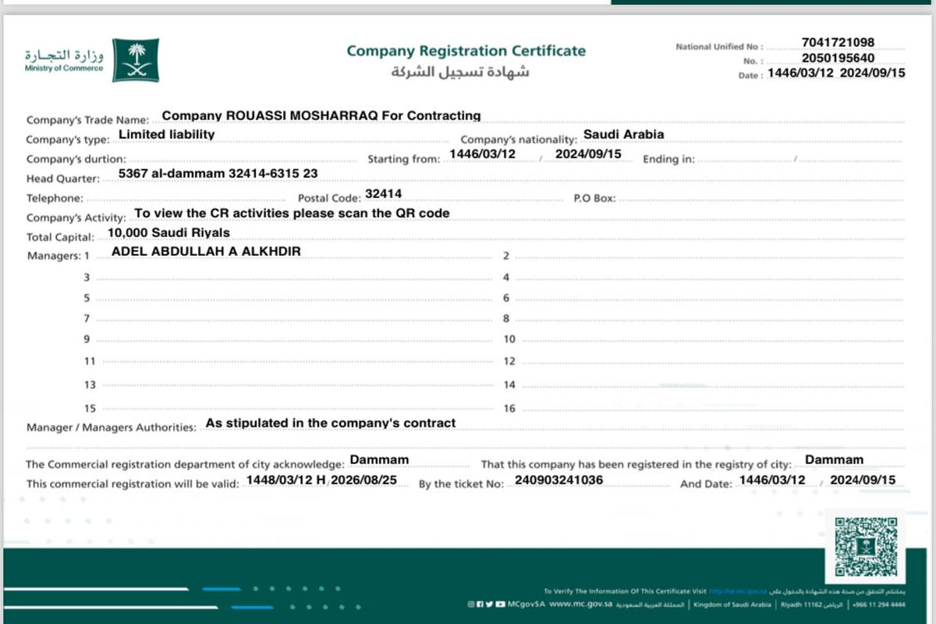936x624 pixels.
Task: Click the QR code image
Action: pyautogui.click(x=865, y=546)
